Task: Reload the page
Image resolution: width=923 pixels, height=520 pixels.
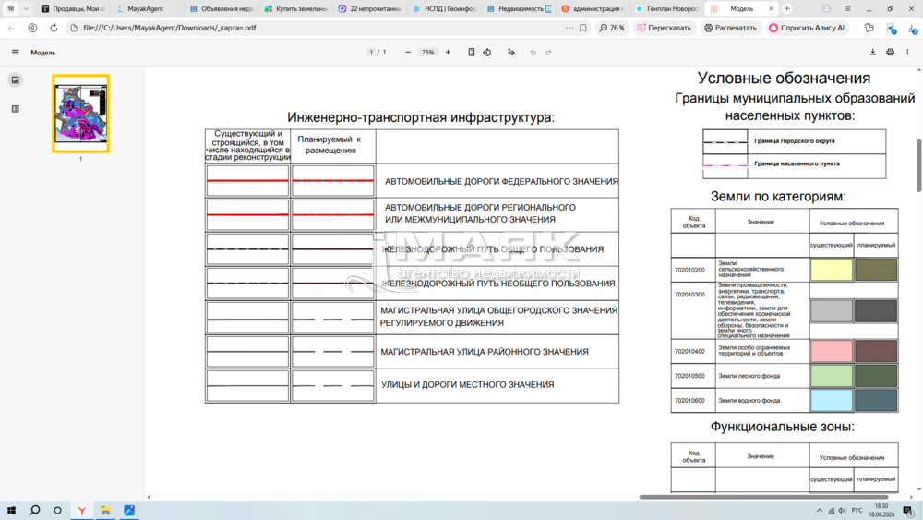Action: tap(54, 28)
